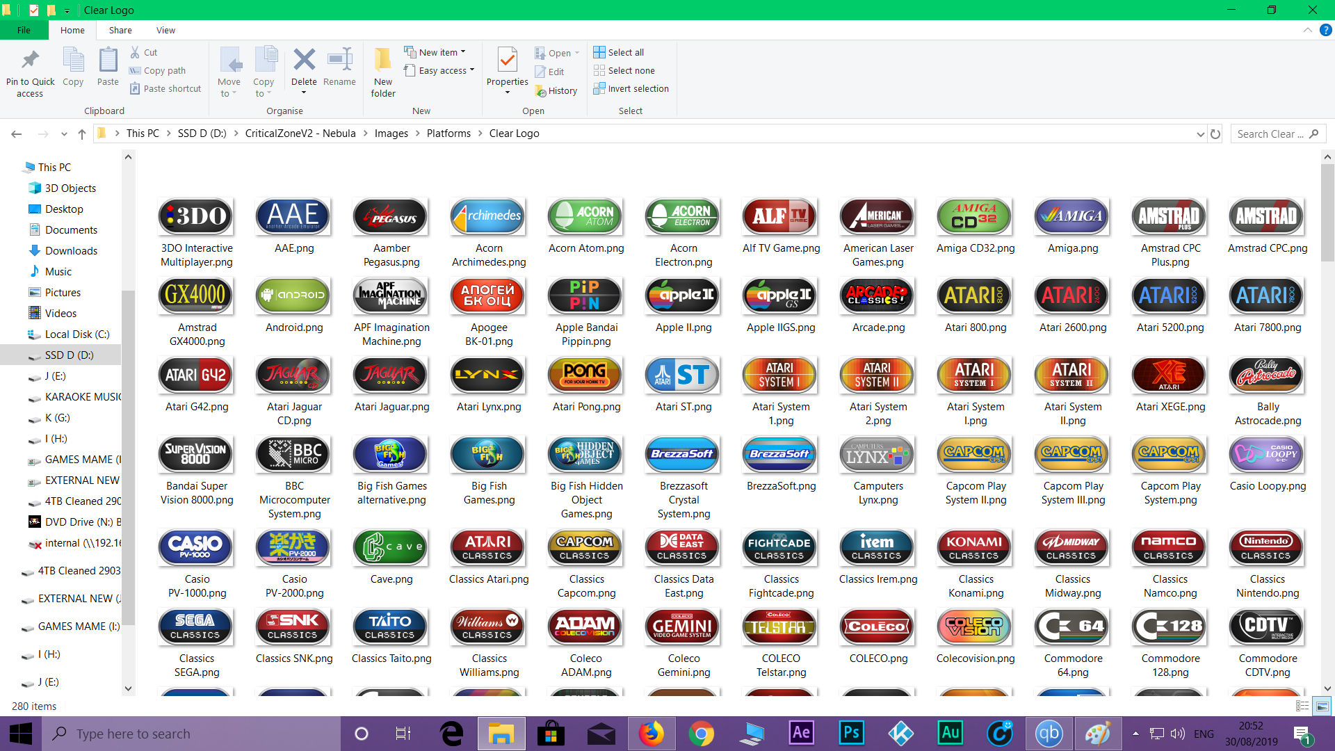1335x751 pixels.
Task: Click Paste shortcut button
Action: pyautogui.click(x=165, y=88)
